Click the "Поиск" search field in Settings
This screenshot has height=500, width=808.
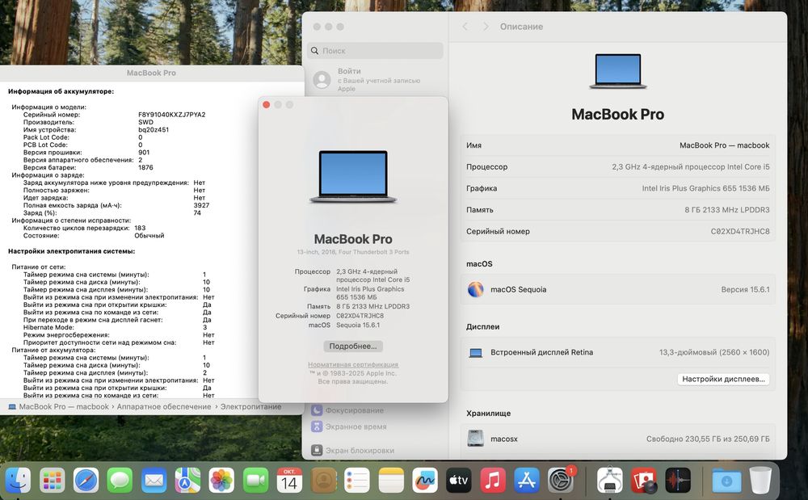point(375,50)
